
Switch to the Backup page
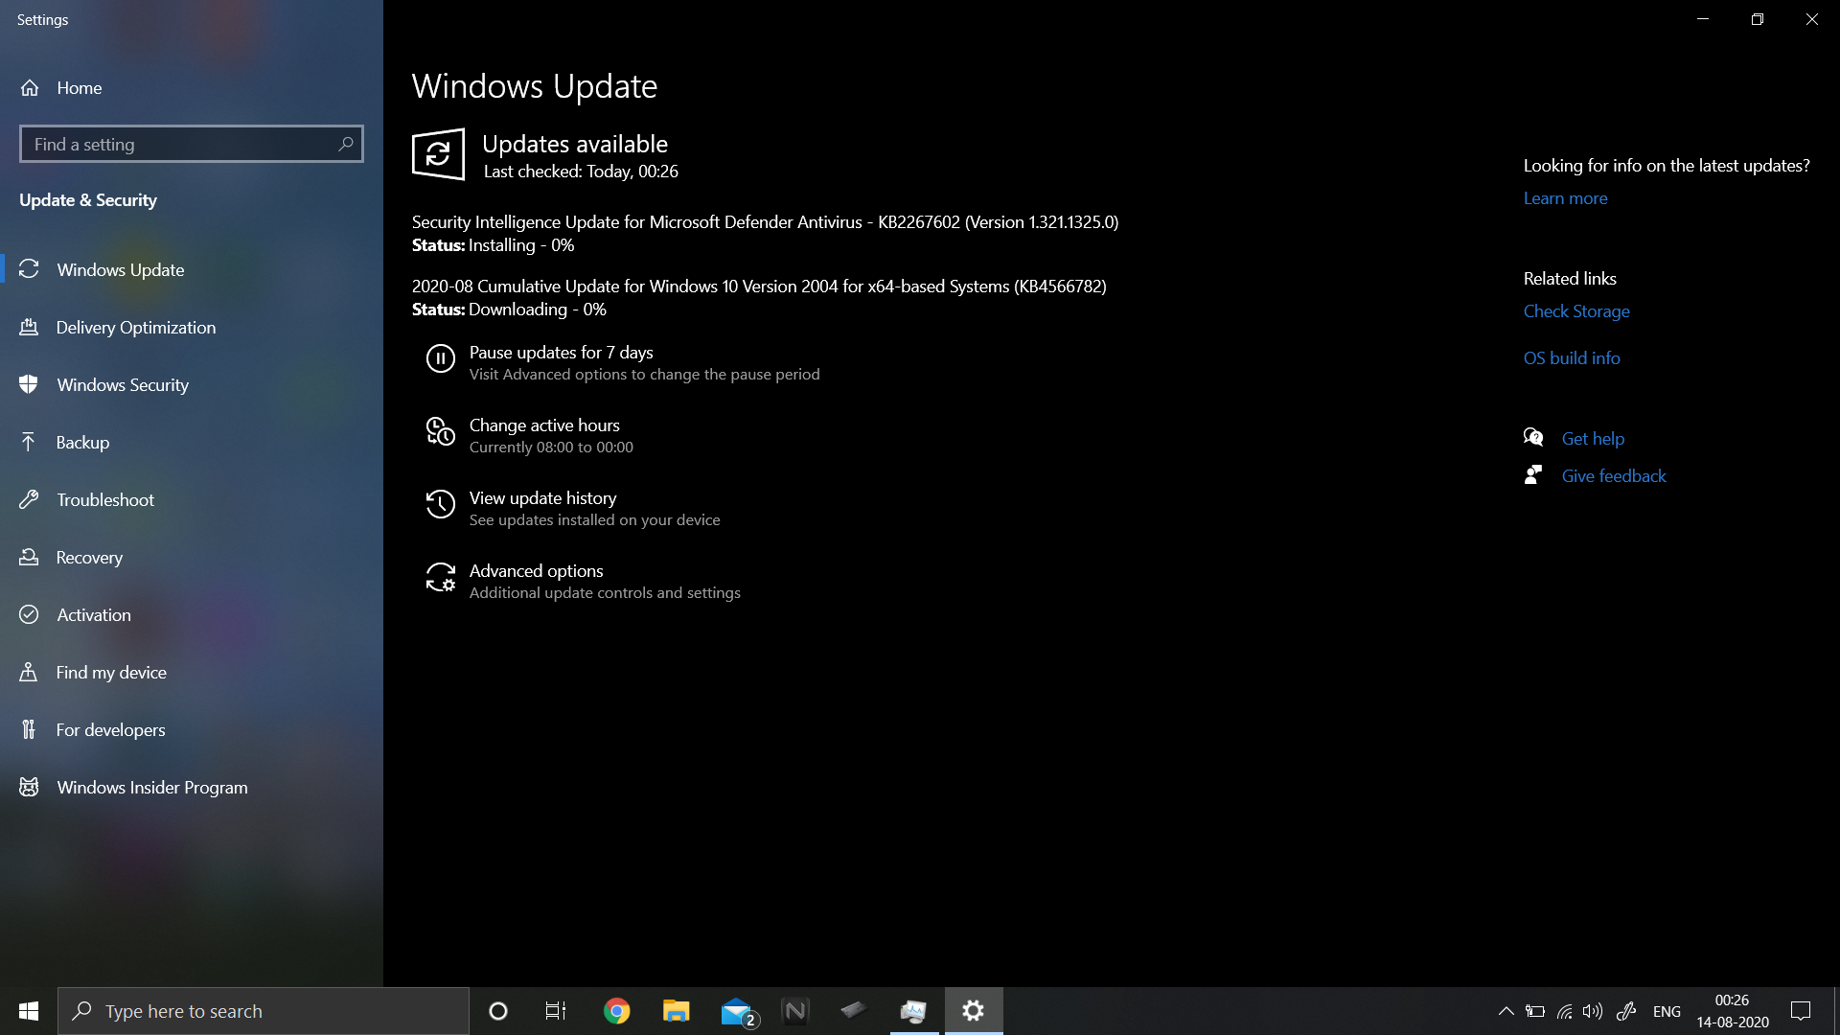tap(192, 442)
